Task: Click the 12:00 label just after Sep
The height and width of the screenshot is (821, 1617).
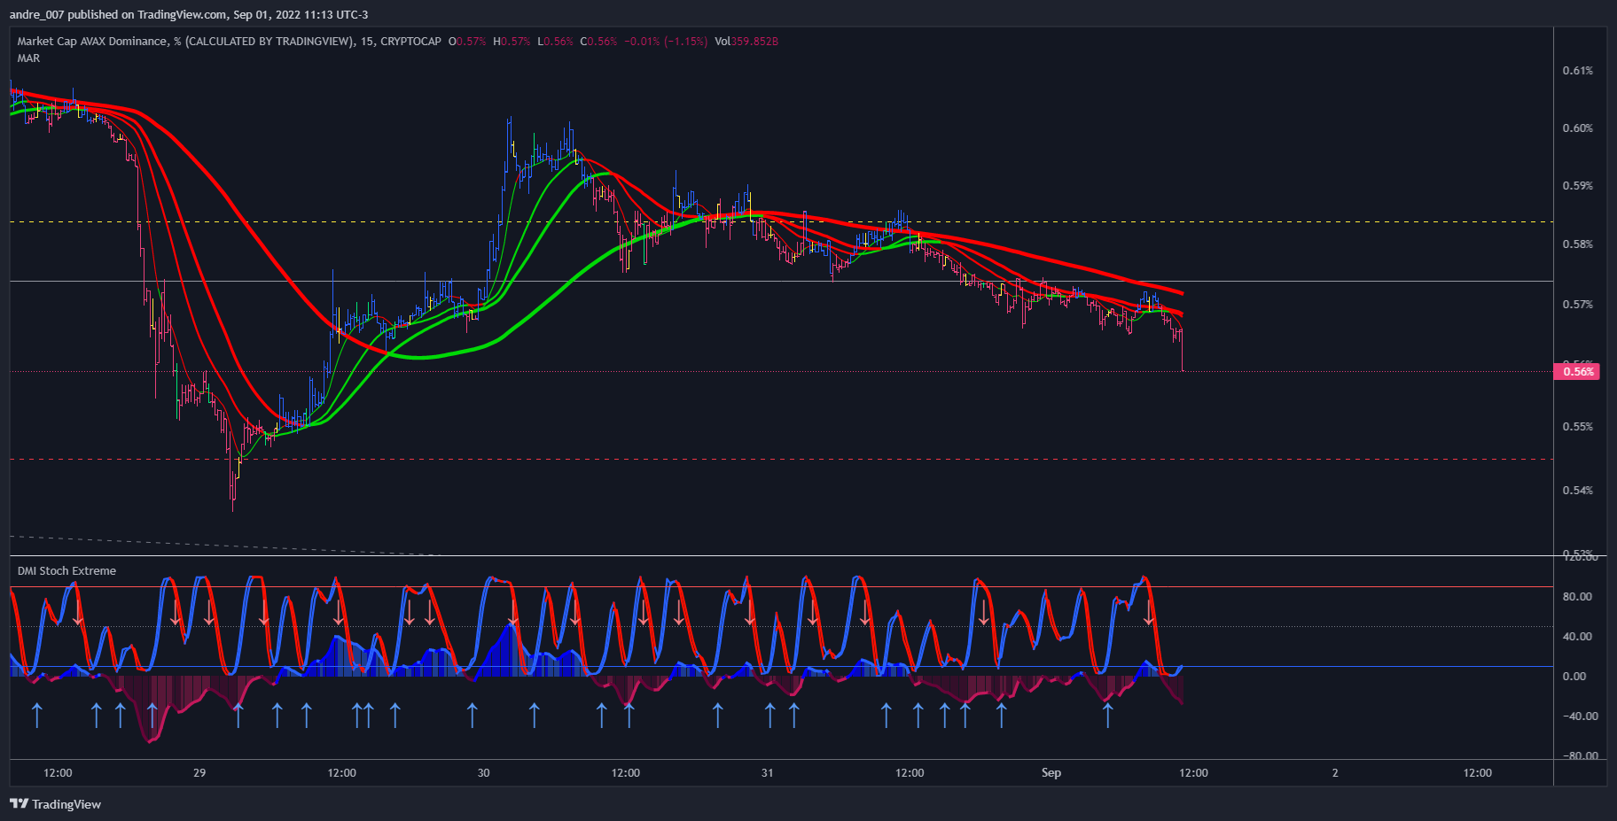Action: pyautogui.click(x=1193, y=773)
